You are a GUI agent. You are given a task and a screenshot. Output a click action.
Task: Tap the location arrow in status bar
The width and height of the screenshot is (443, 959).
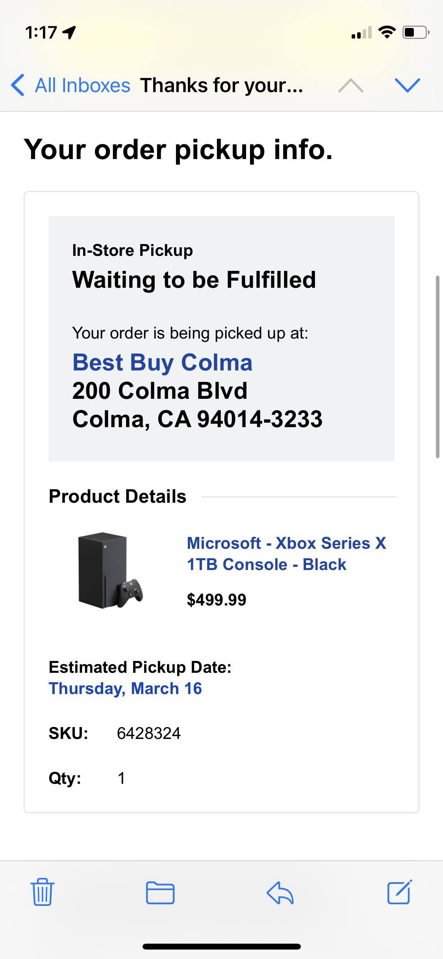(x=69, y=32)
